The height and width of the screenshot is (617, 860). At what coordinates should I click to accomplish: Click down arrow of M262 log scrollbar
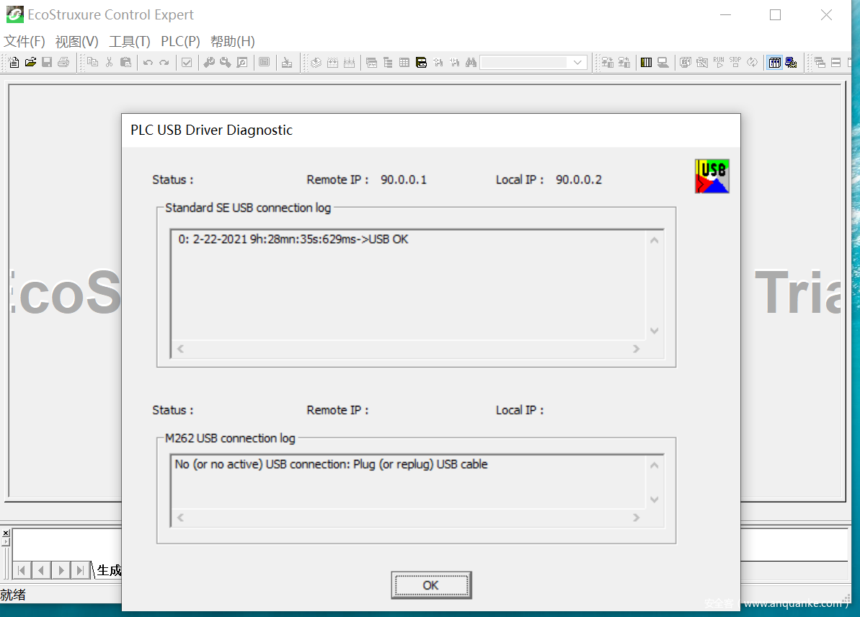coord(655,500)
